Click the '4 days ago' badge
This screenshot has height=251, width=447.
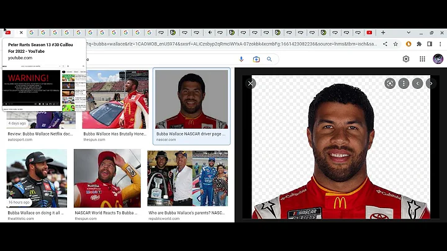[17, 123]
